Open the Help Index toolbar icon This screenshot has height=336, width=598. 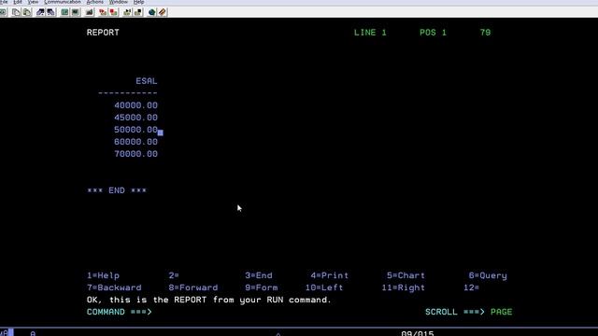[x=163, y=12]
